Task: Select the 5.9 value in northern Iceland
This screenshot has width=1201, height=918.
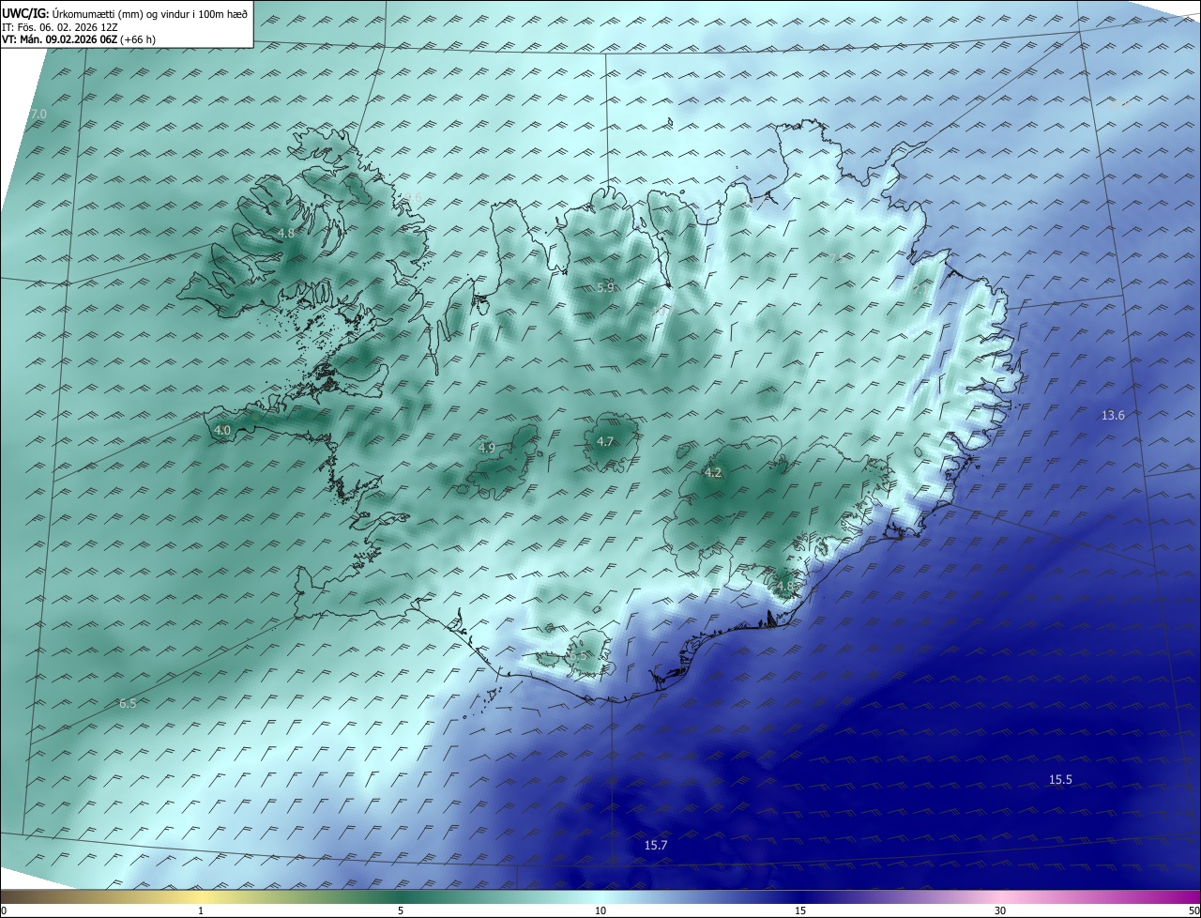Action: pos(605,288)
